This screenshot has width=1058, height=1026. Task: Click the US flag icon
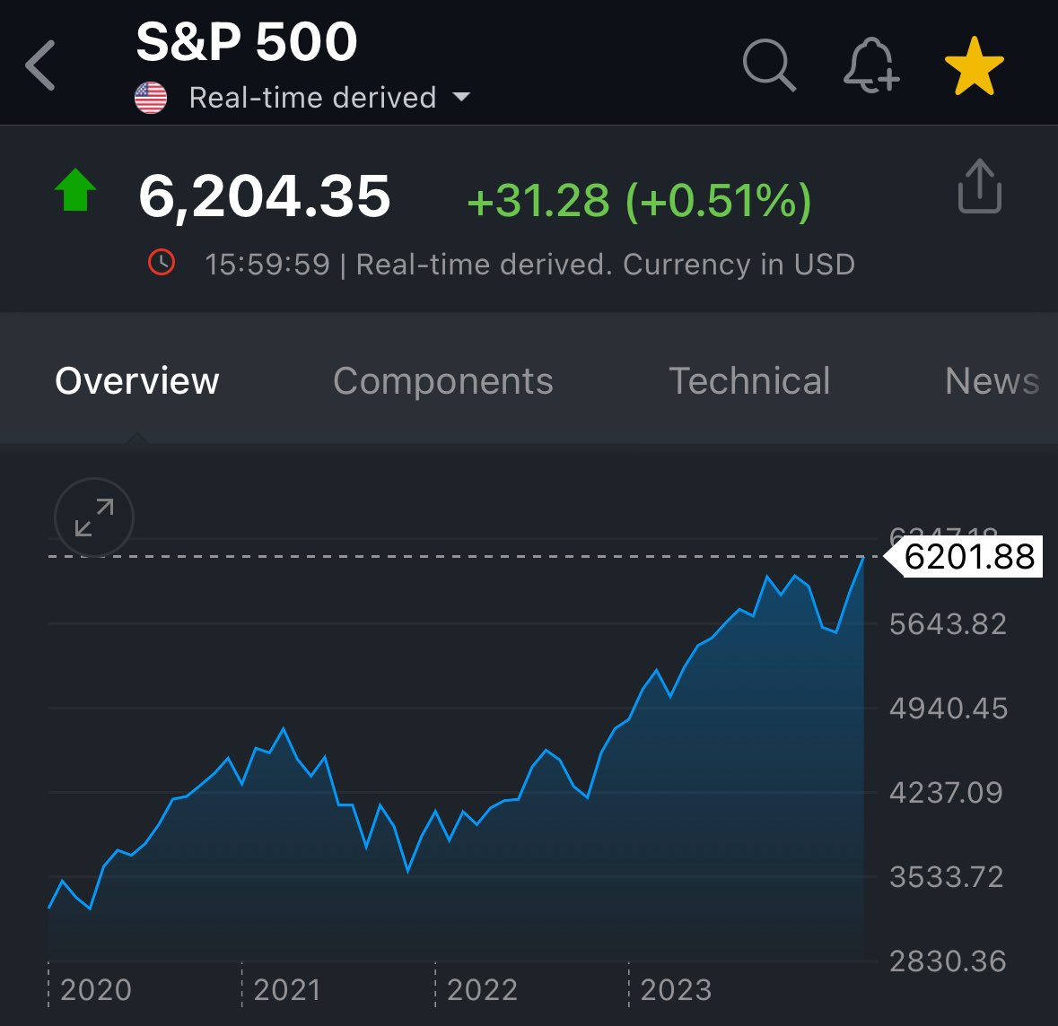tap(151, 98)
